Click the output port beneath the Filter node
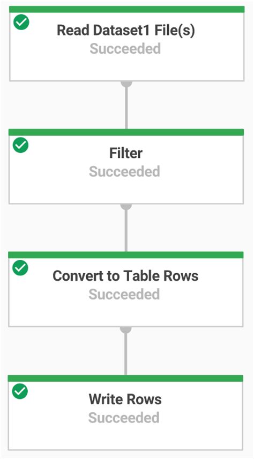 point(126,207)
